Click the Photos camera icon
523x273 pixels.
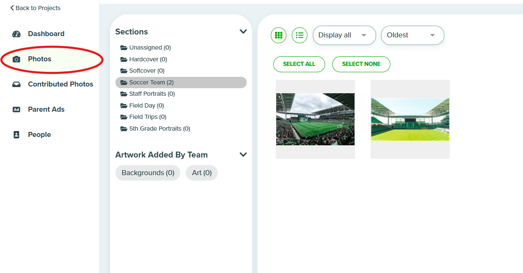click(x=16, y=59)
